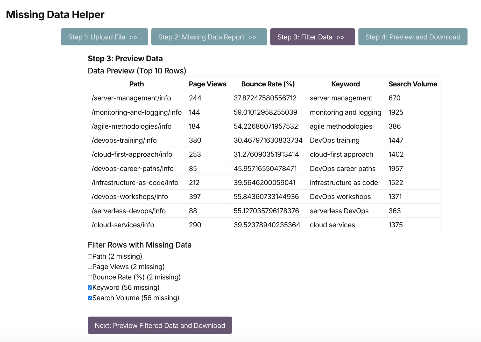Select page views value 380
This screenshot has width=481, height=342.
point(208,140)
